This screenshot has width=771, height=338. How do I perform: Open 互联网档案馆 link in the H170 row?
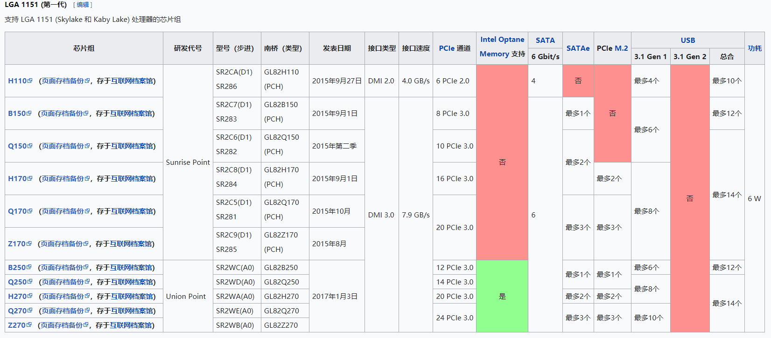132,179
